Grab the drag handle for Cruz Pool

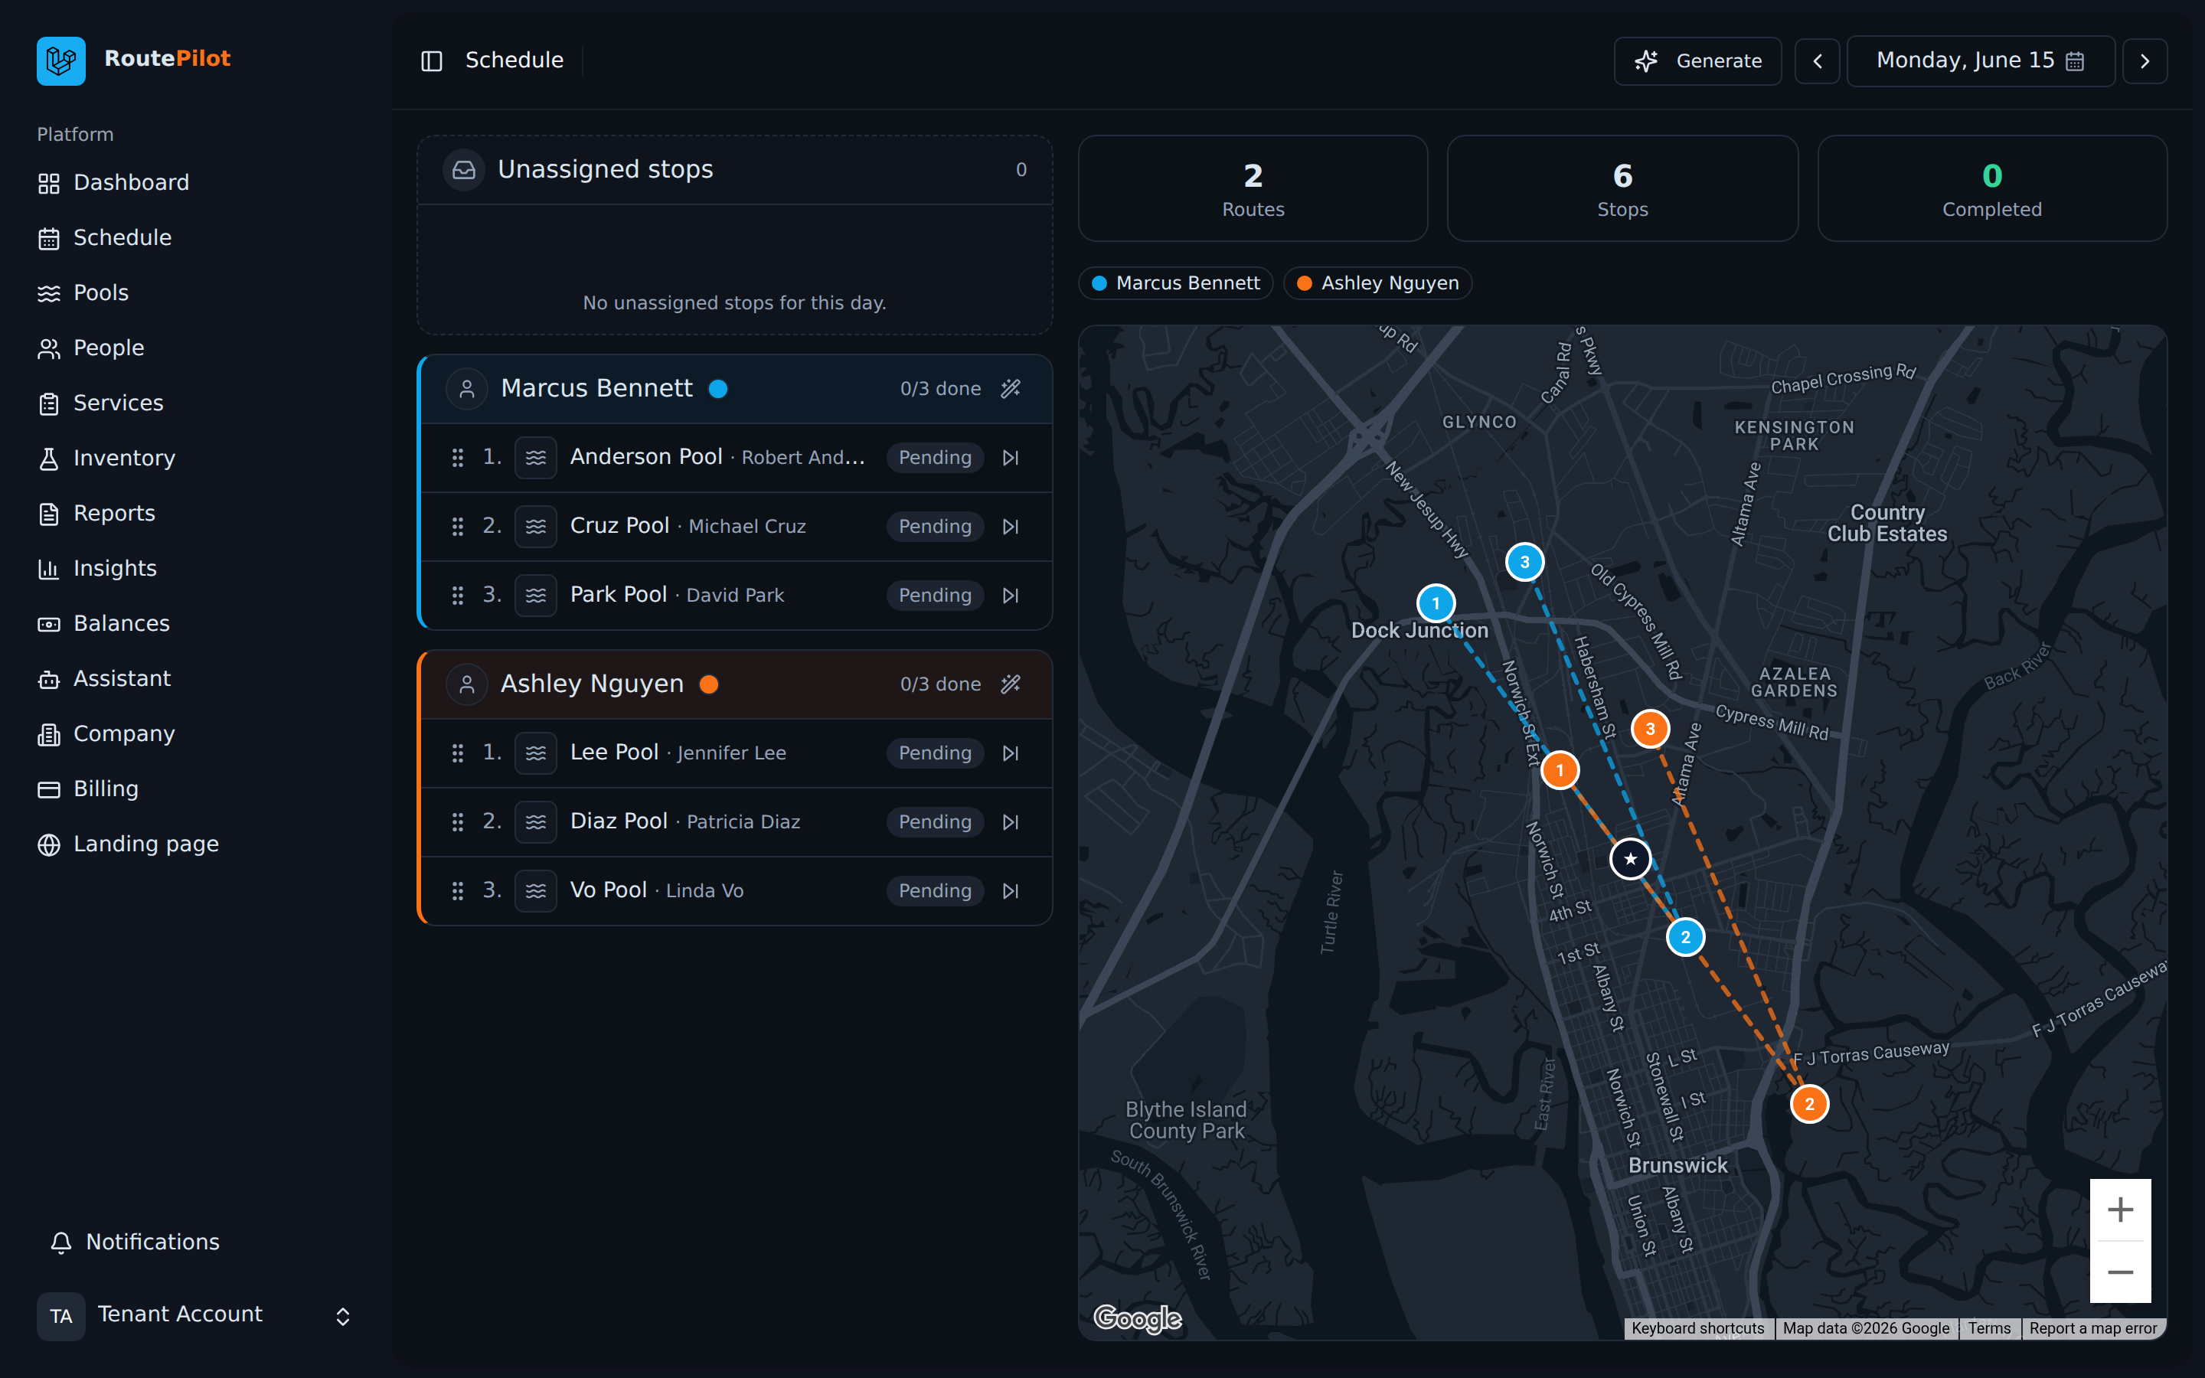pyautogui.click(x=457, y=527)
